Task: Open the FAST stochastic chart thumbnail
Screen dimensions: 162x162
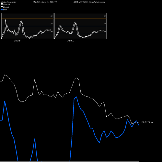Action: pyautogui.click(x=27, y=26)
